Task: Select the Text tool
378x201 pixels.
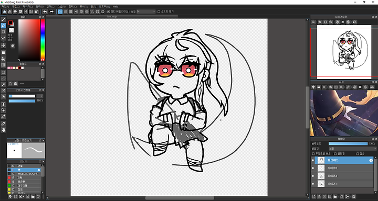Action: click(x=3, y=104)
